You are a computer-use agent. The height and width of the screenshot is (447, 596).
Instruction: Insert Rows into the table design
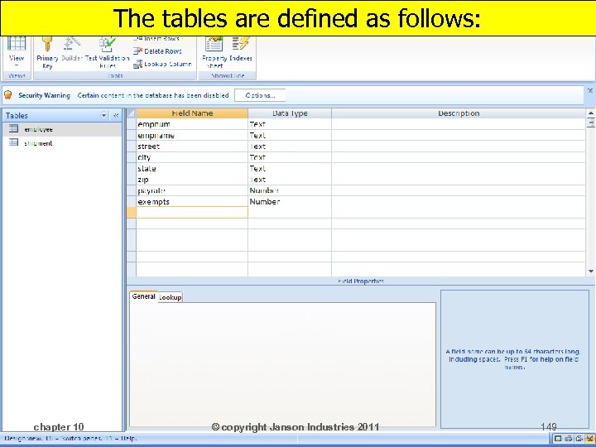click(156, 38)
